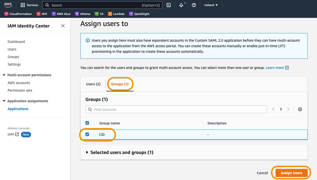This screenshot has width=317, height=180.
Task: Open the CloudFormation shortcut
Action: click(x=18, y=14)
